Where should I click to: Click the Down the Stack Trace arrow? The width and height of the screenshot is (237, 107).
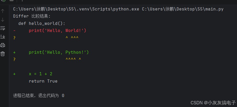pyautogui.click(x=3, y=20)
